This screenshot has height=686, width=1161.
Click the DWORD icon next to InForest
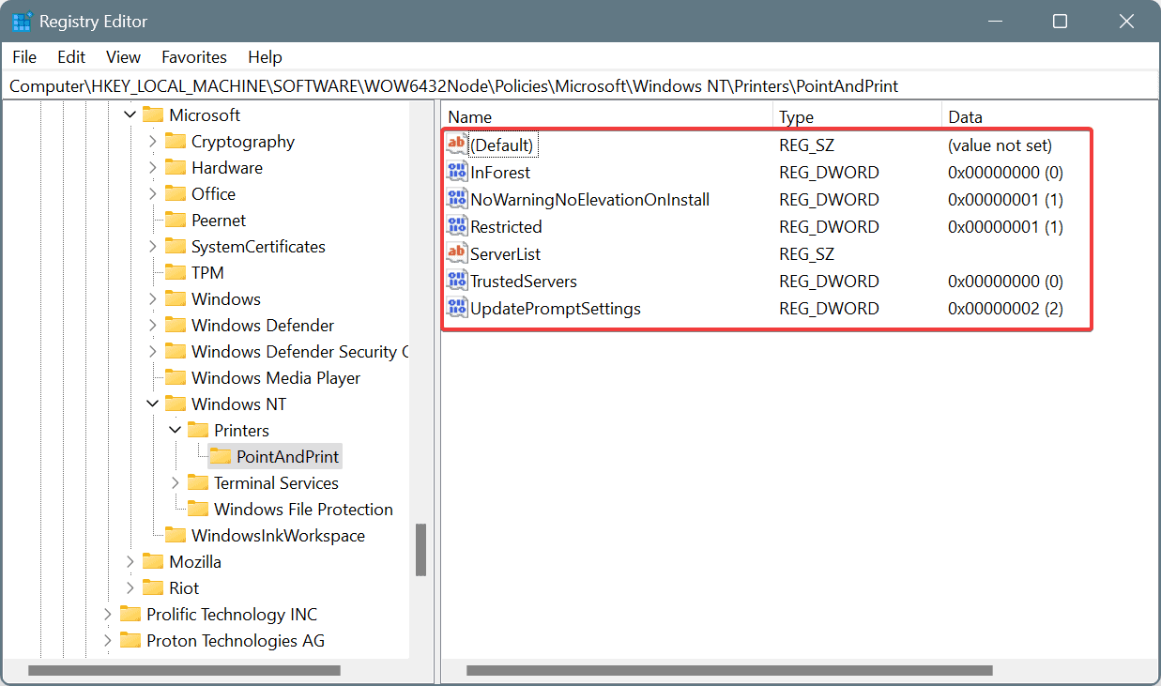[456, 172]
